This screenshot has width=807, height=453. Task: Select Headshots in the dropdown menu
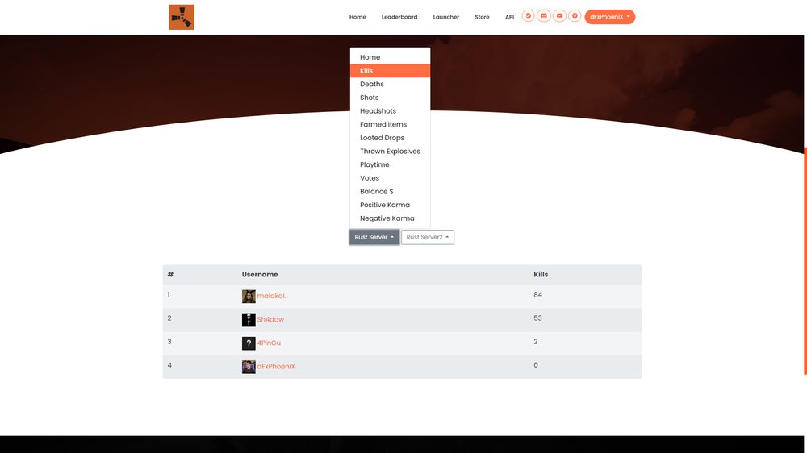390,110
